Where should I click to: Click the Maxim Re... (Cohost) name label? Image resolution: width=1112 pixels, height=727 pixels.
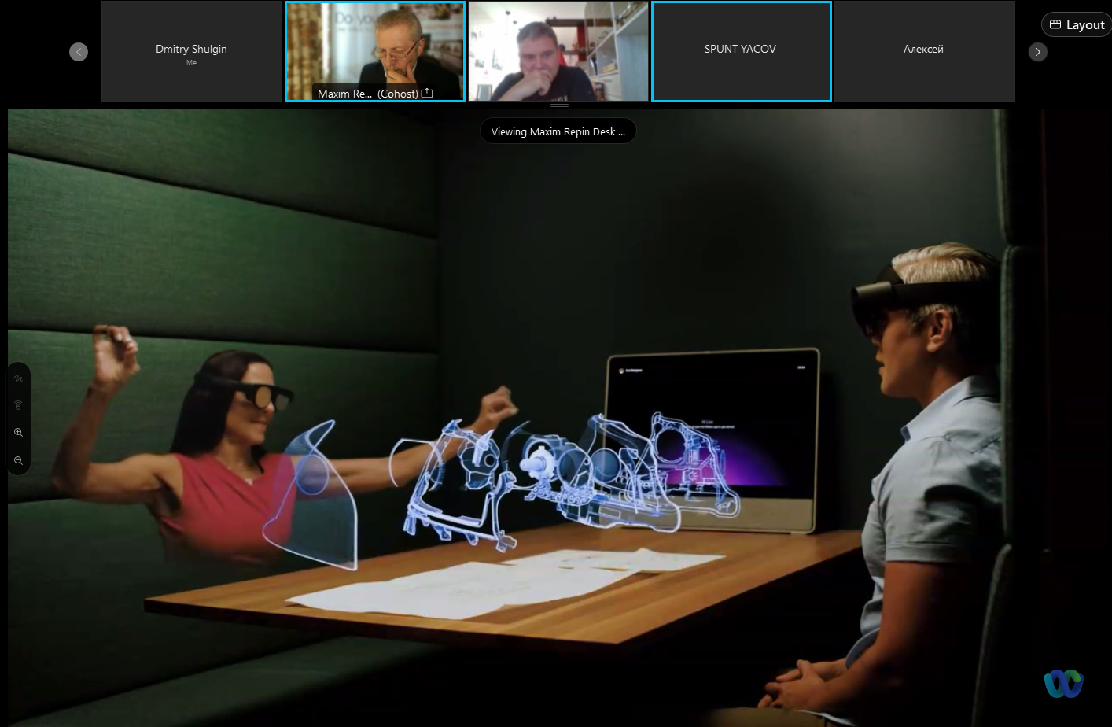(x=367, y=94)
